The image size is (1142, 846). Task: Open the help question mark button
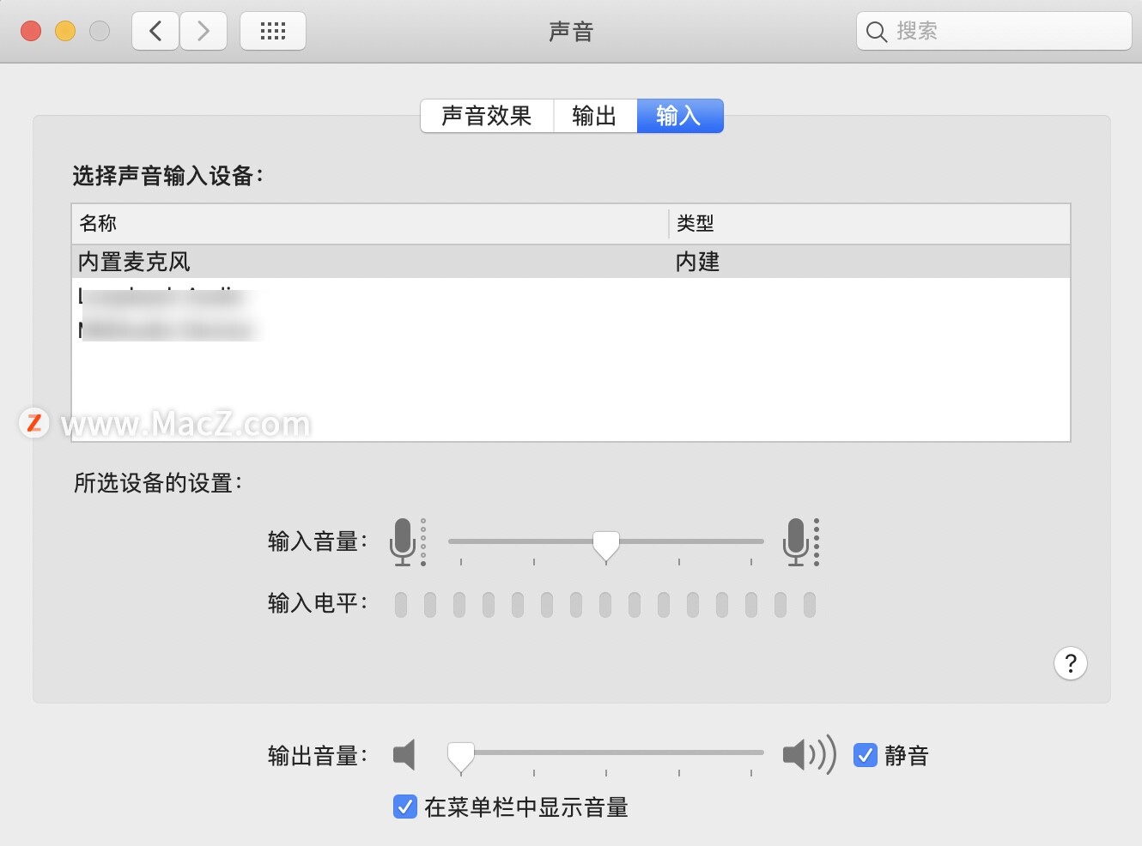(1070, 663)
